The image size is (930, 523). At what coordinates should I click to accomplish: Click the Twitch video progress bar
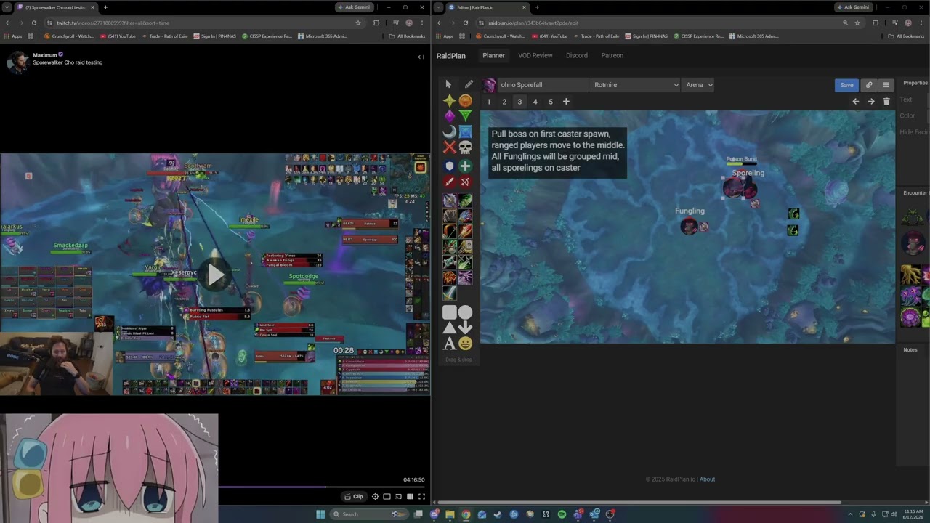coord(323,487)
